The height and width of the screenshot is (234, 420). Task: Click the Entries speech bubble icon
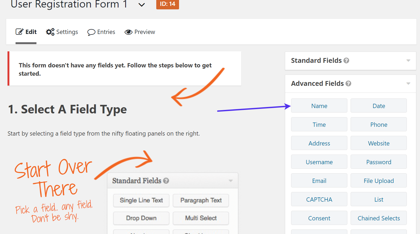(91, 32)
